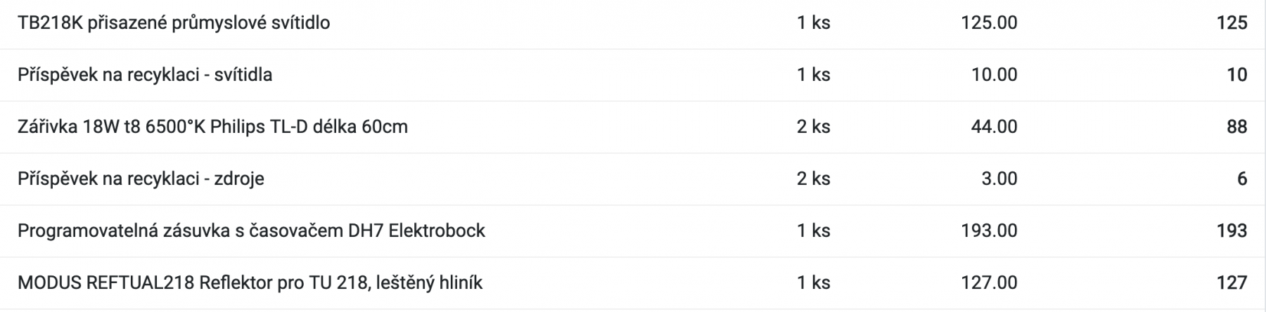The height and width of the screenshot is (312, 1266).
Task: Select the 1 ks quantity in Elektrobock row
Action: [813, 230]
